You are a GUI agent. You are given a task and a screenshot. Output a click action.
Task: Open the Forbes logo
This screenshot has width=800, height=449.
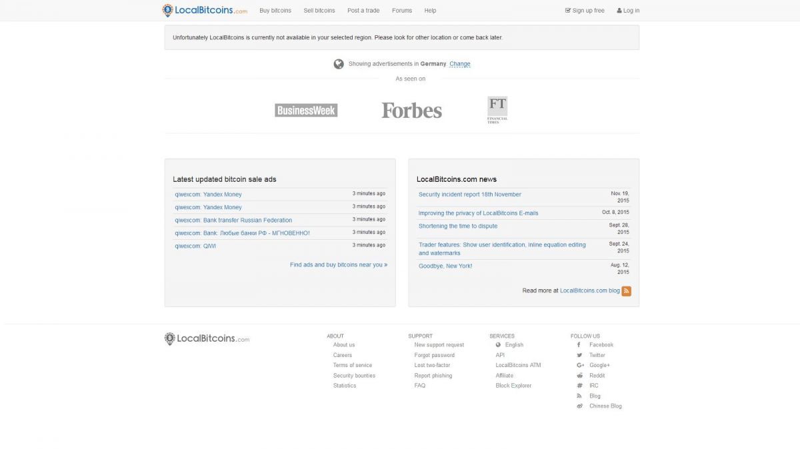pyautogui.click(x=411, y=111)
